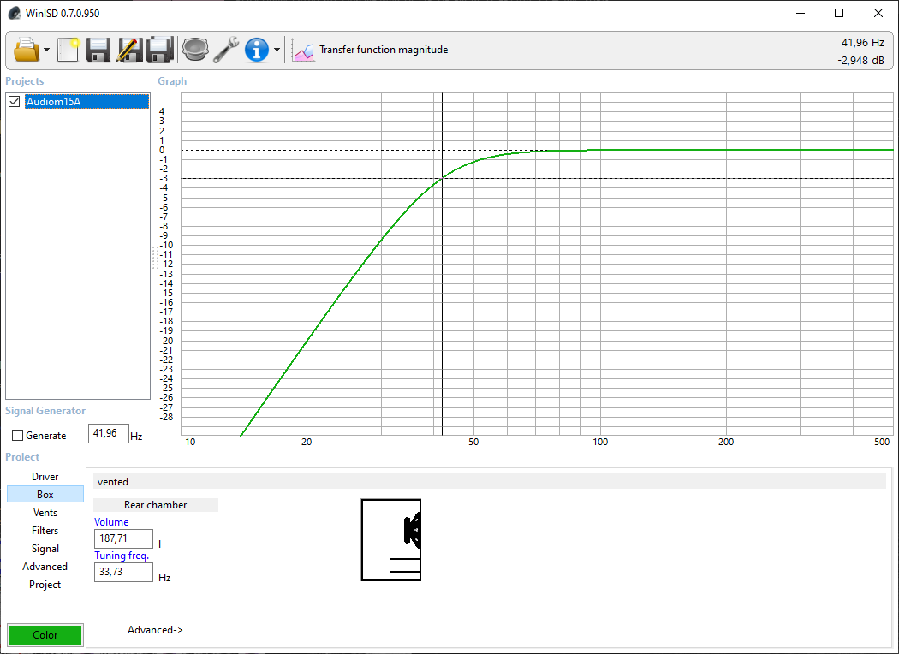Viewport: 899px width, 654px height.
Task: Save project with the single floppy disk icon
Action: [x=98, y=50]
